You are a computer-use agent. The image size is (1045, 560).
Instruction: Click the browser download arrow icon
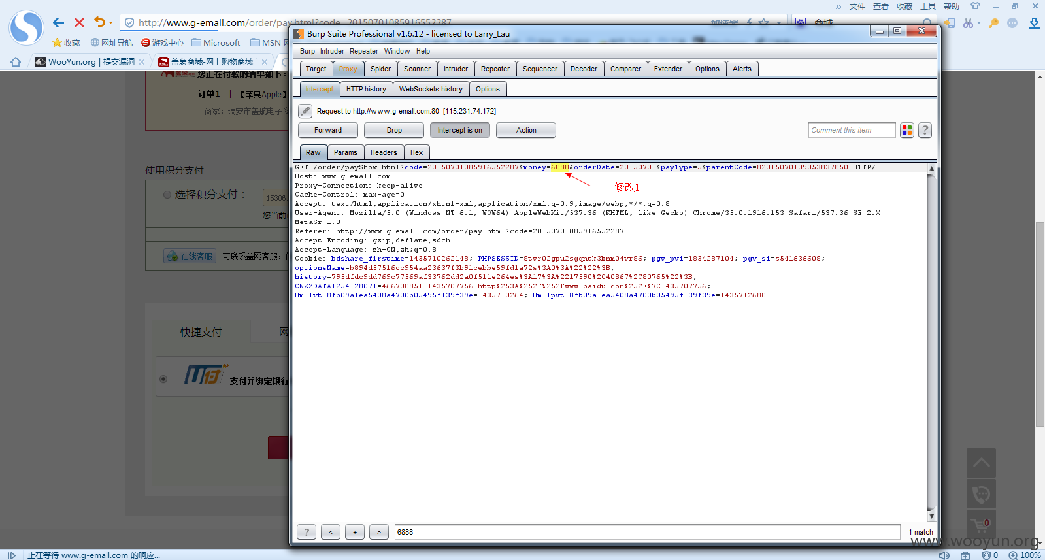[1034, 23]
